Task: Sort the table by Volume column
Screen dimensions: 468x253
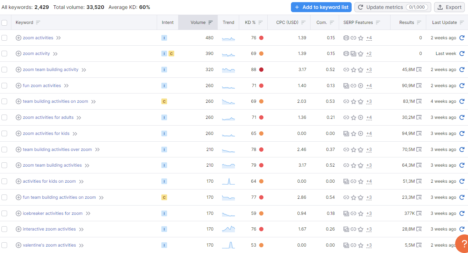Action: (x=202, y=22)
